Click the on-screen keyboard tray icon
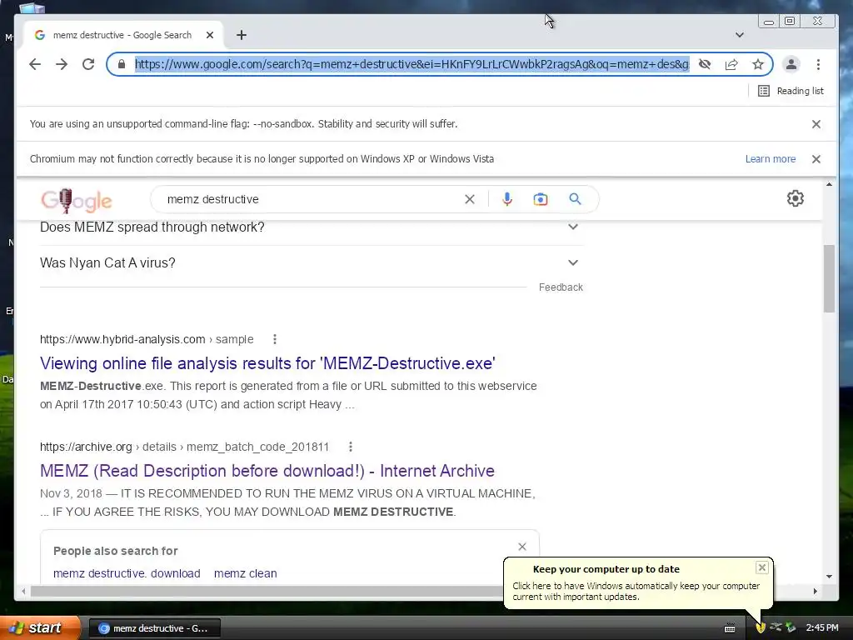Screen dimensions: 853x640 [x=730, y=628]
